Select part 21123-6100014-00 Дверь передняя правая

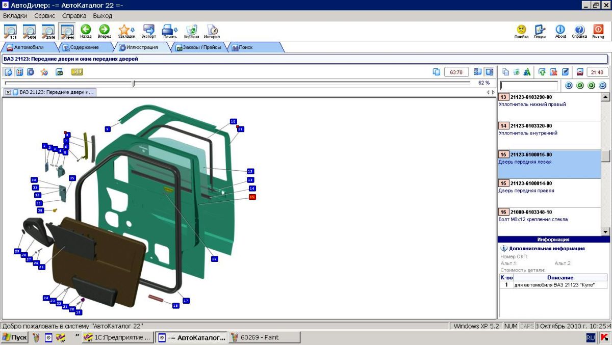click(x=549, y=193)
